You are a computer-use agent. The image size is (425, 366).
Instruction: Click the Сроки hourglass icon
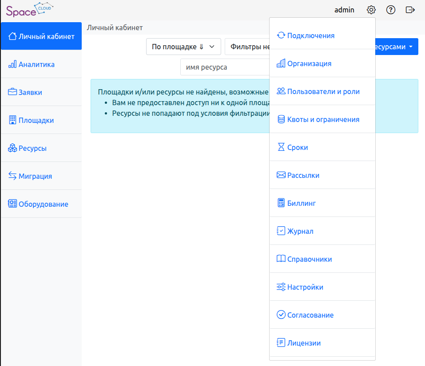[x=281, y=147]
